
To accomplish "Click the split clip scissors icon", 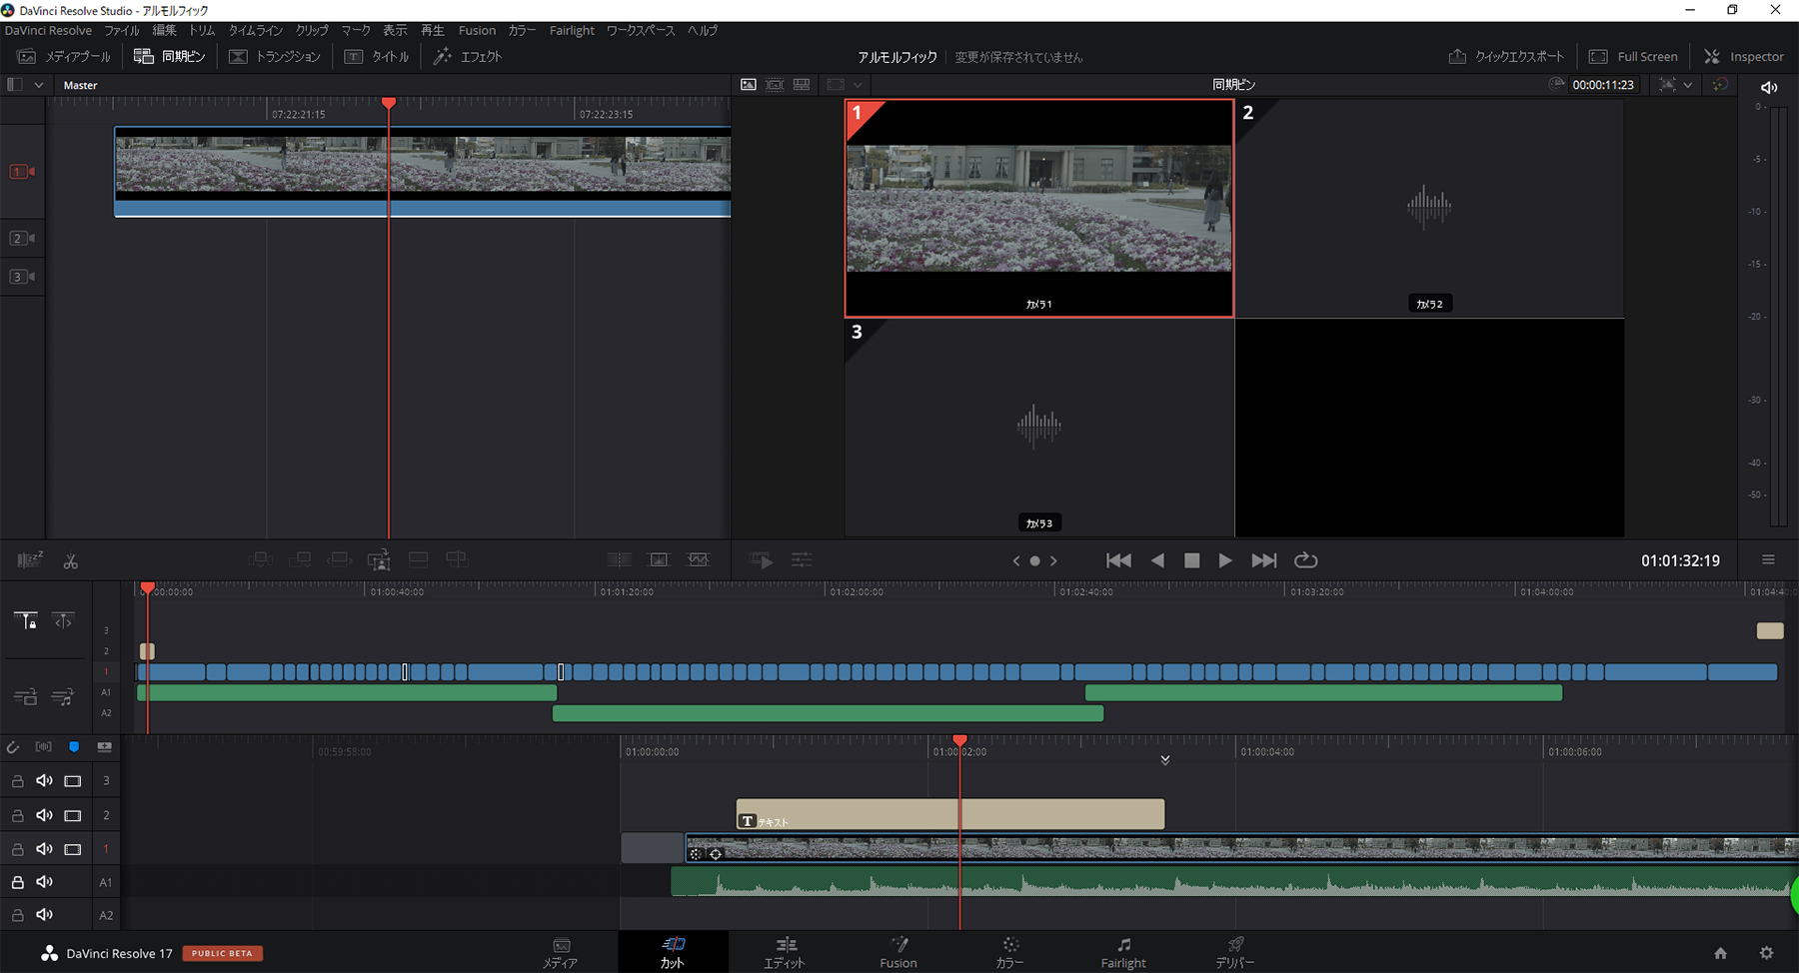I will click(70, 561).
